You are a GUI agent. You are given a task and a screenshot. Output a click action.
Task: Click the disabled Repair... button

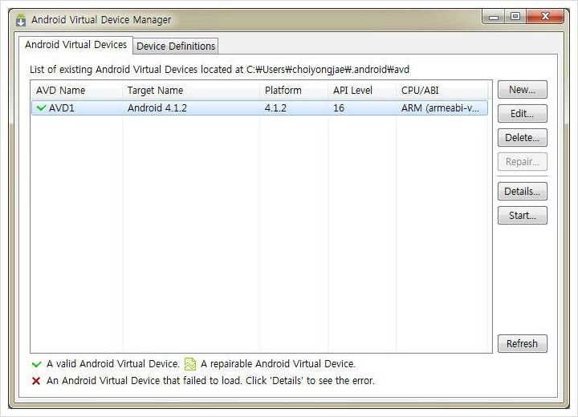point(523,162)
